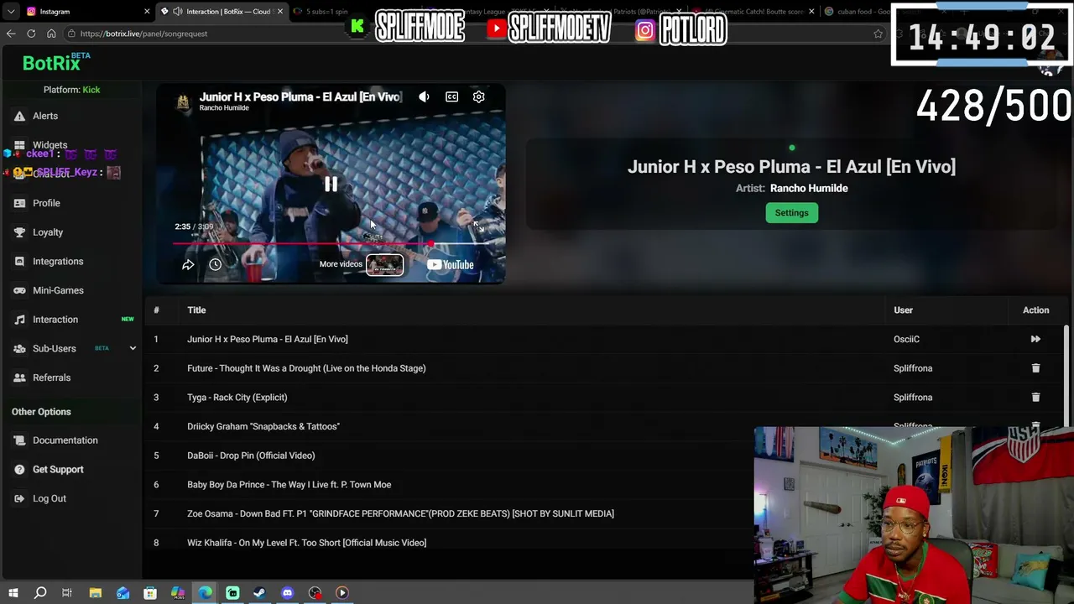Image resolution: width=1074 pixels, height=604 pixels.
Task: Mute the YouTube player volume
Action: pos(424,96)
